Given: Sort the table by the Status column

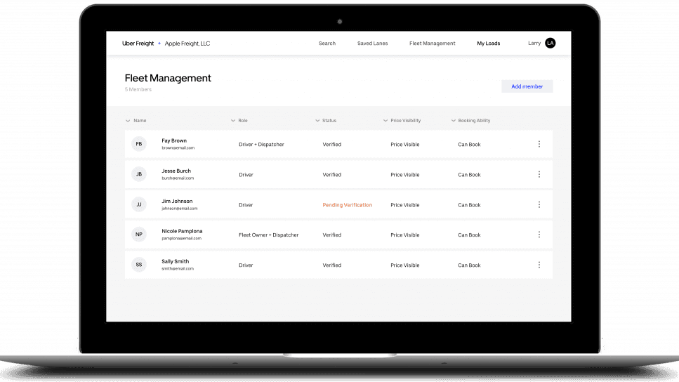Looking at the screenshot, I should coord(326,120).
